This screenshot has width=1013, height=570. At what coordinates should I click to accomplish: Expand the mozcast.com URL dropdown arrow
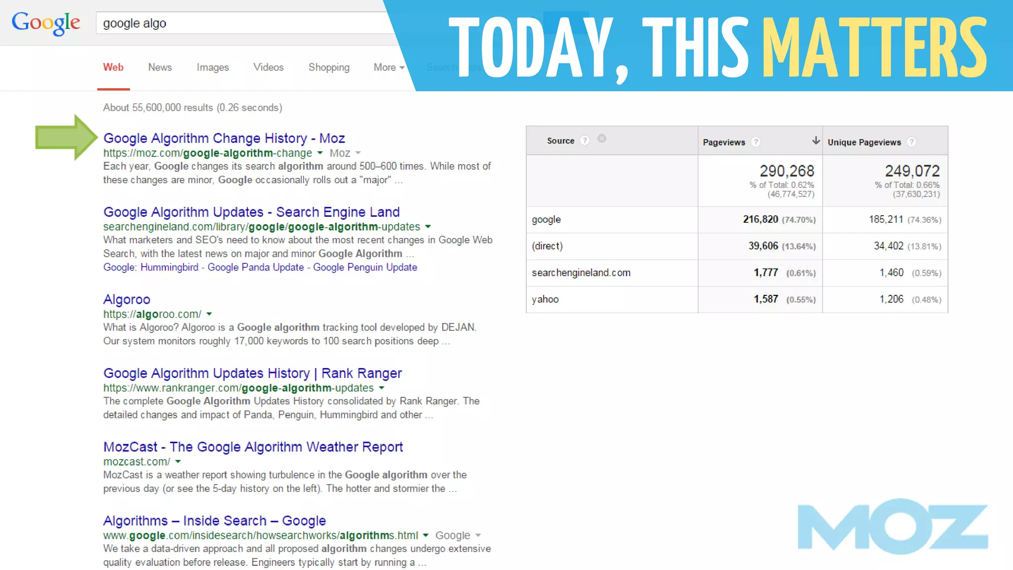tap(178, 462)
